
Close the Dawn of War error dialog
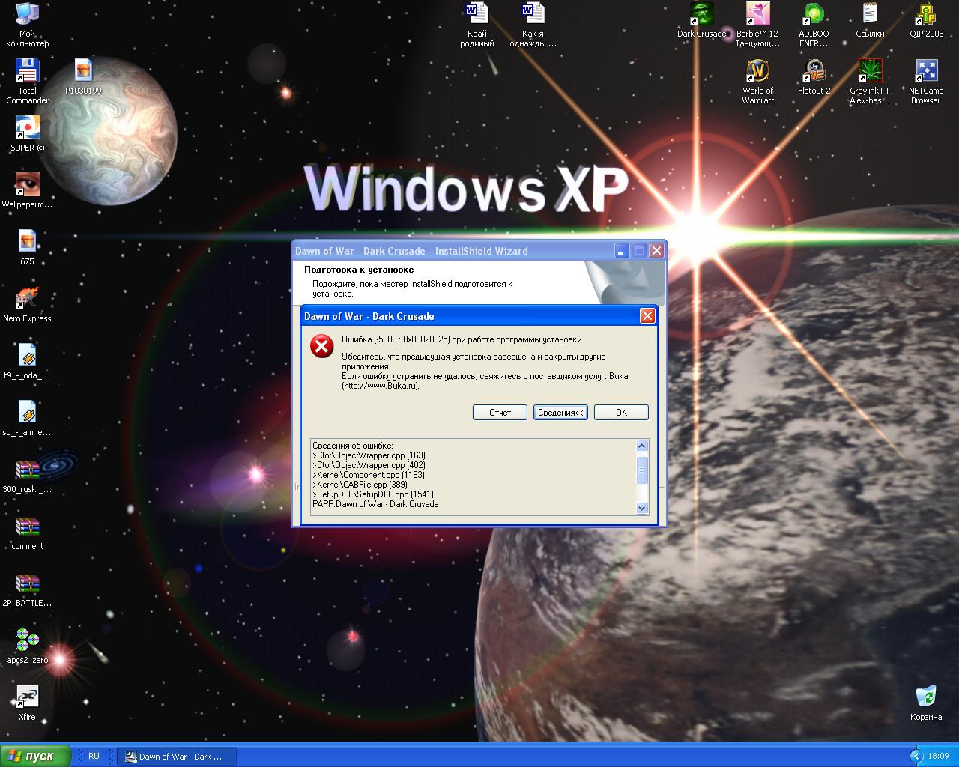click(647, 316)
